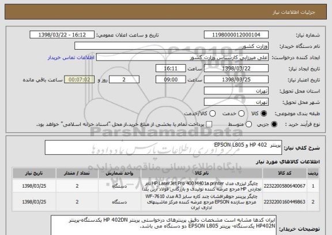Click the ردیف column header
Viewport: 332px width, 235px height.
pyautogui.click(x=313, y=173)
